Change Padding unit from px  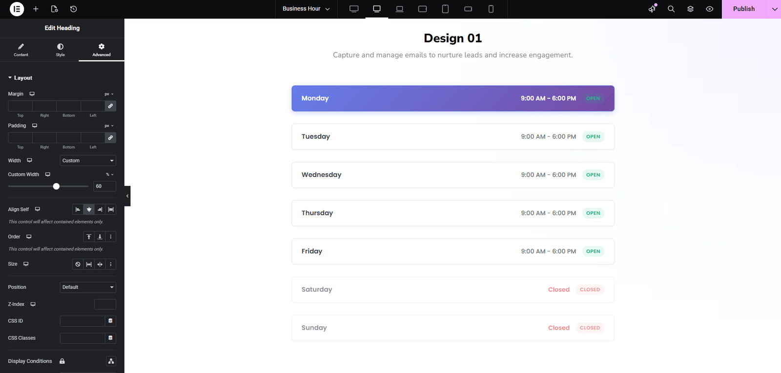109,126
